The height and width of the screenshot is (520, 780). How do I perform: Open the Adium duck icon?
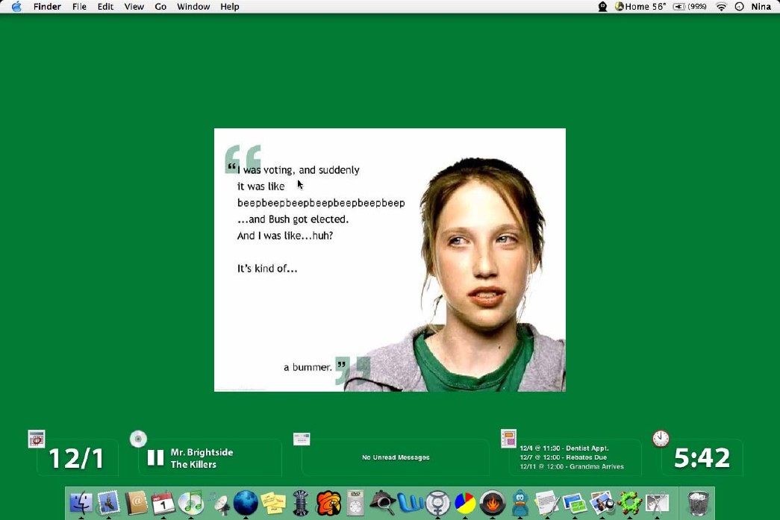coord(520,504)
